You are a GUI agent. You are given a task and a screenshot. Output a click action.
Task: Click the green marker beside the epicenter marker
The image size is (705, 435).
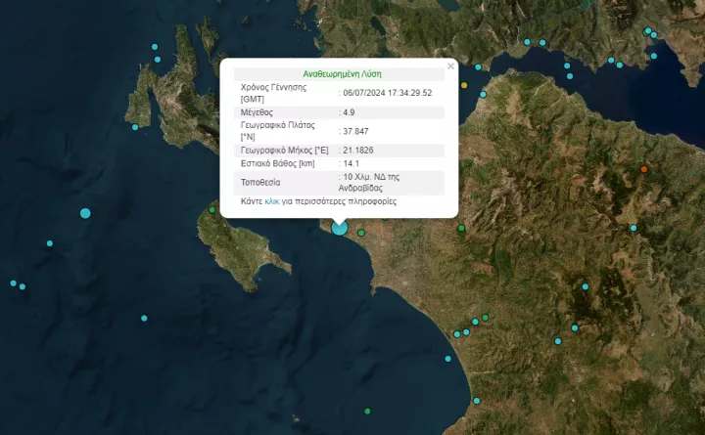click(361, 233)
